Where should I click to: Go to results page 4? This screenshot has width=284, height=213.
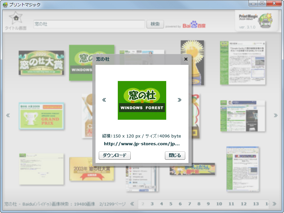click(161, 204)
